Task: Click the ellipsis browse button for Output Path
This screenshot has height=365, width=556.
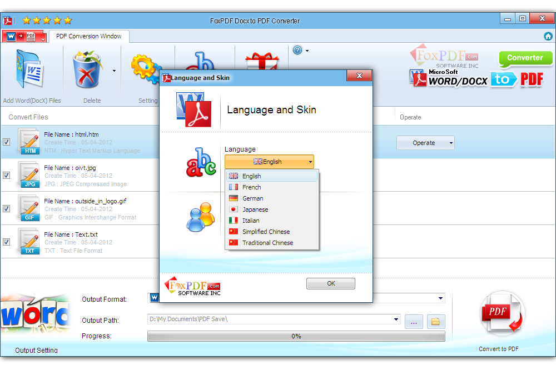Action: point(414,322)
